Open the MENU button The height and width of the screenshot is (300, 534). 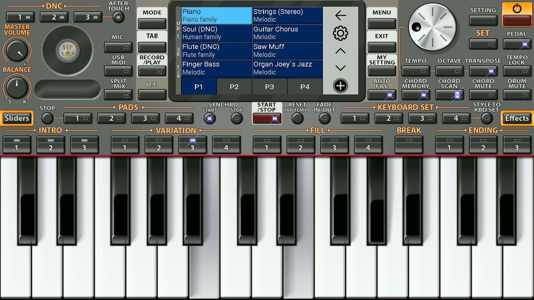382,24
